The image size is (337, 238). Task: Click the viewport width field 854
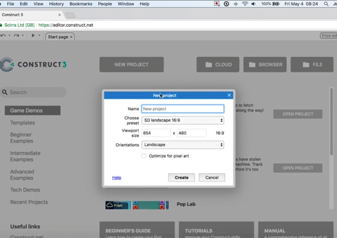pyautogui.click(x=156, y=133)
